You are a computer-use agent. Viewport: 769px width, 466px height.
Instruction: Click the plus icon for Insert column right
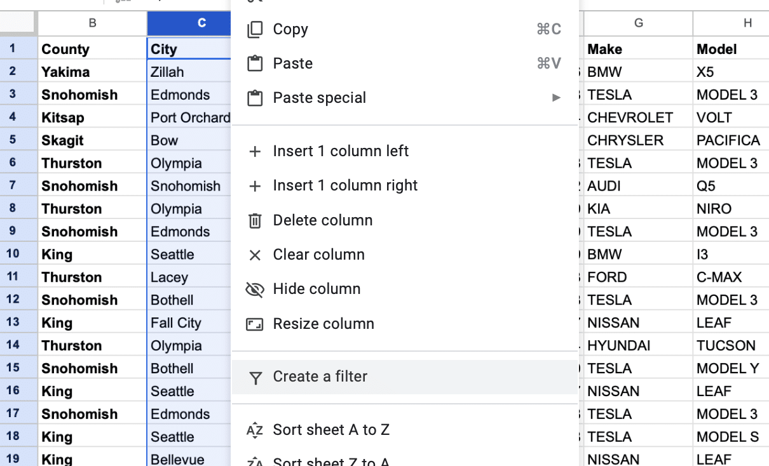pos(255,186)
